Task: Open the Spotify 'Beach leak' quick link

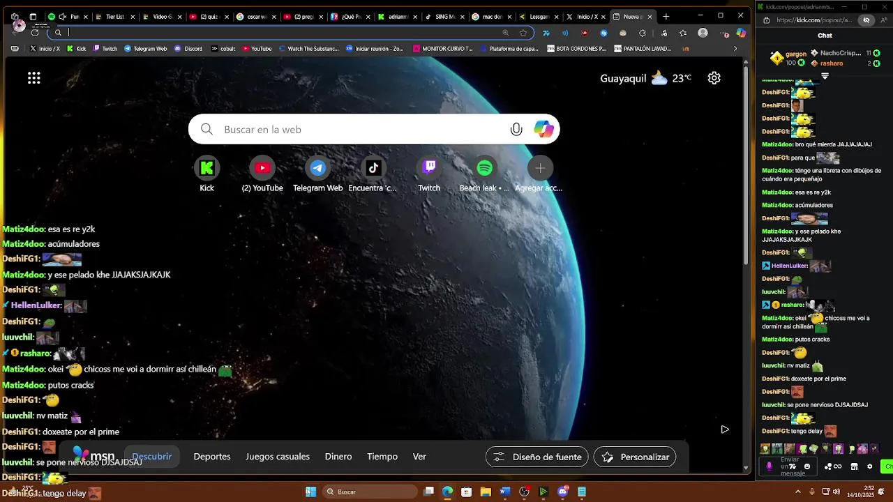Action: click(x=484, y=174)
